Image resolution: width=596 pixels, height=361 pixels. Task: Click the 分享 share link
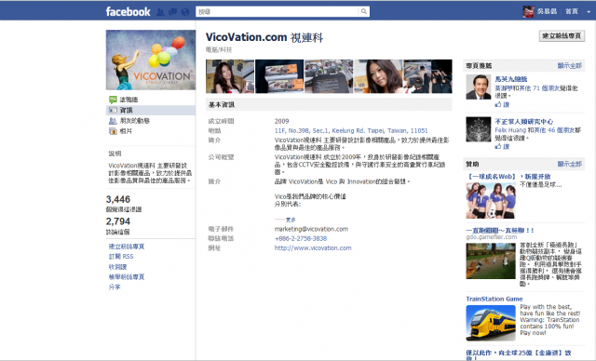tap(115, 287)
